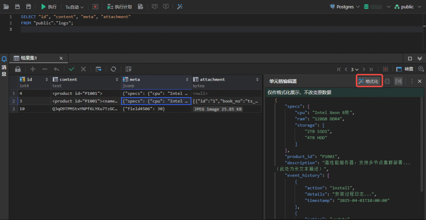Click the open file folder icon
The width and height of the screenshot is (426, 220).
pos(6,7)
